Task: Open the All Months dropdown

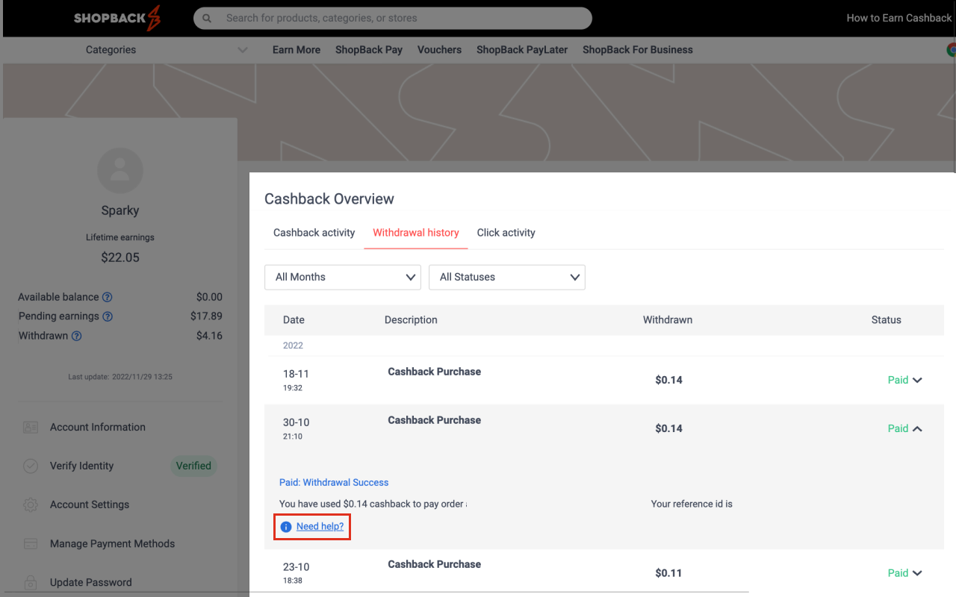Action: pyautogui.click(x=342, y=277)
